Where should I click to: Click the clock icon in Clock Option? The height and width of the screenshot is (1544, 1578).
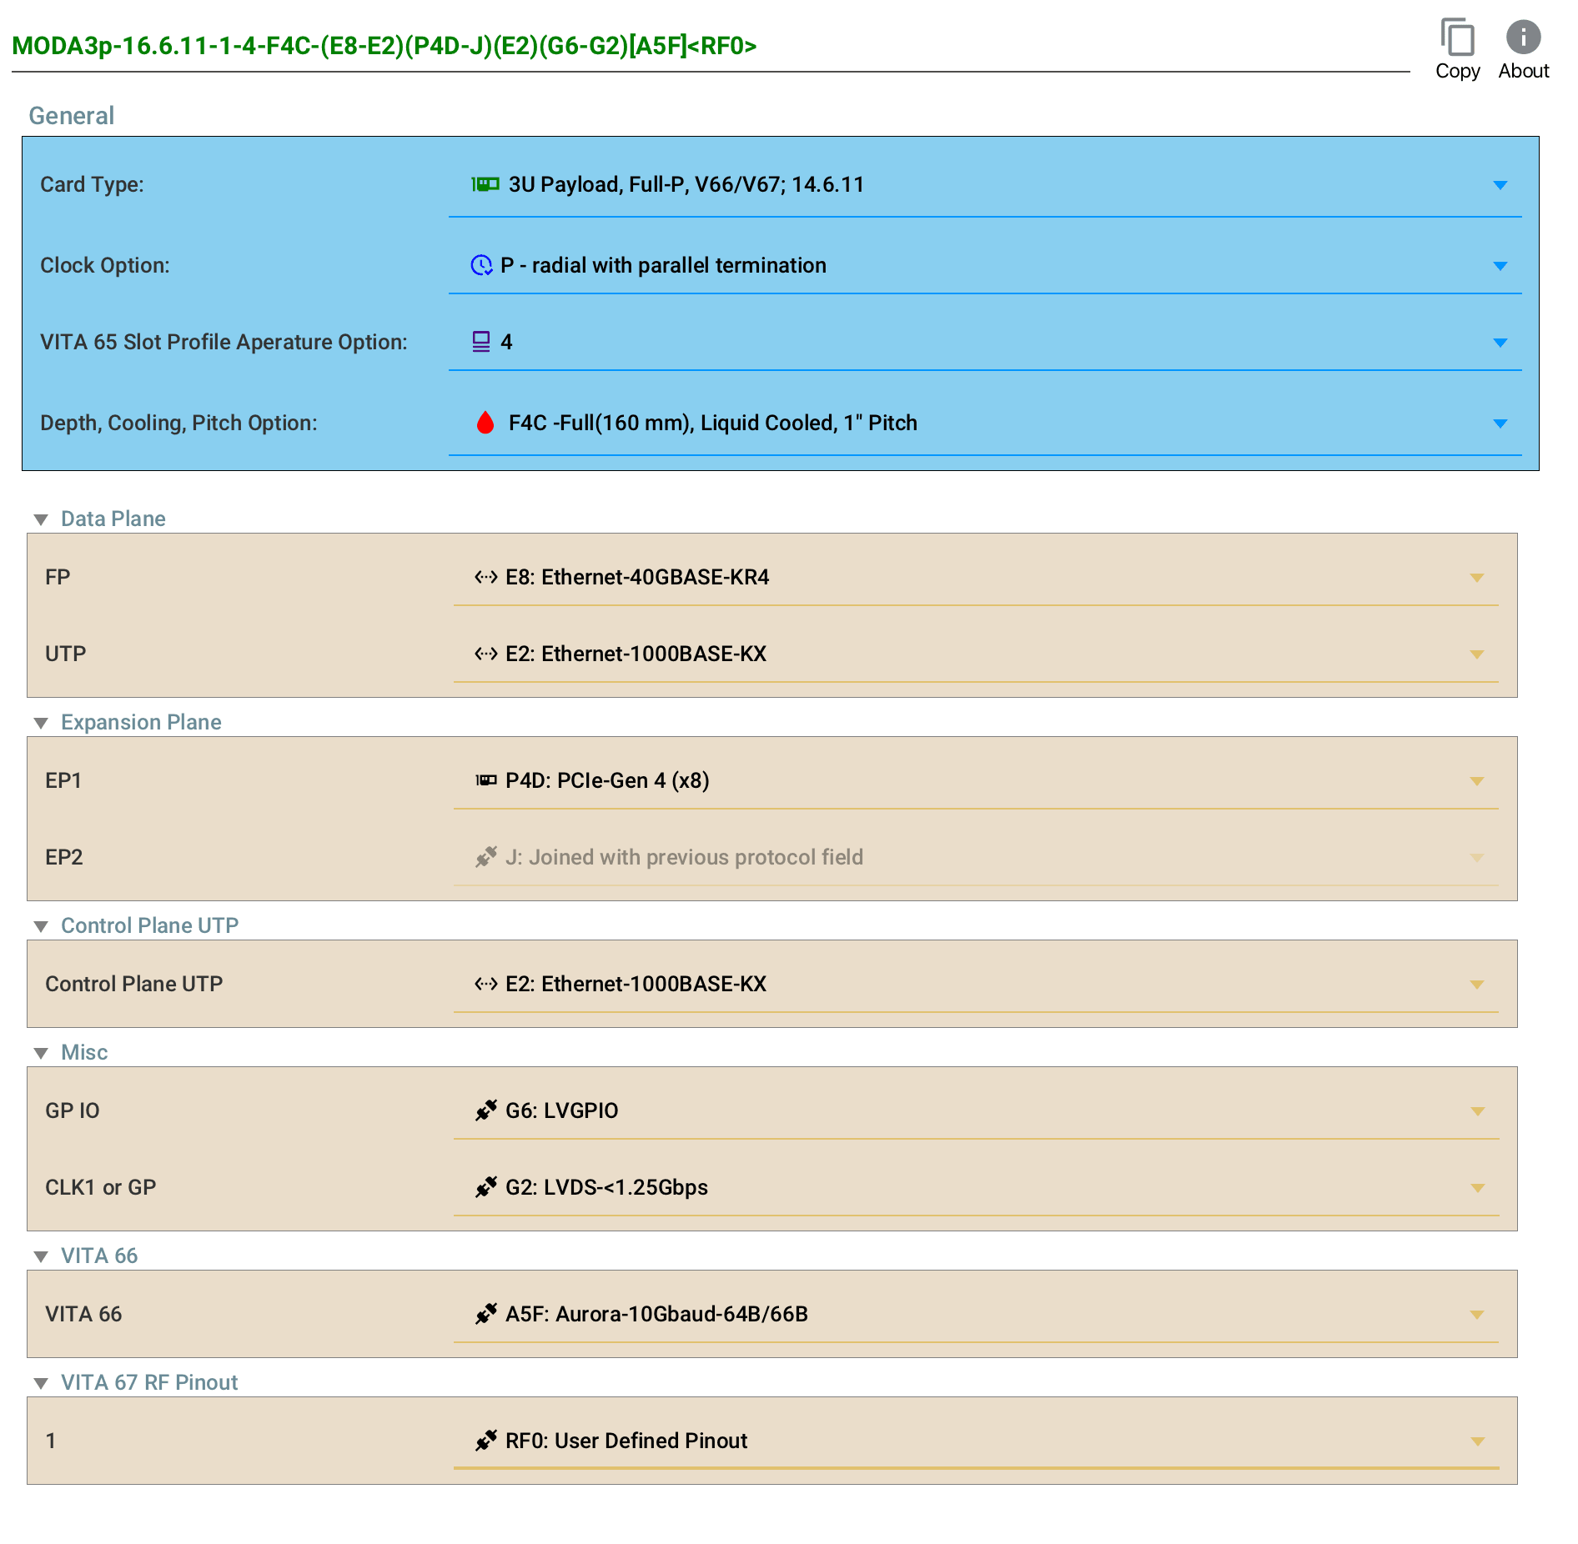pyautogui.click(x=481, y=265)
